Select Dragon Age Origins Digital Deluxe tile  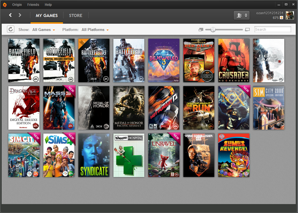24,108
